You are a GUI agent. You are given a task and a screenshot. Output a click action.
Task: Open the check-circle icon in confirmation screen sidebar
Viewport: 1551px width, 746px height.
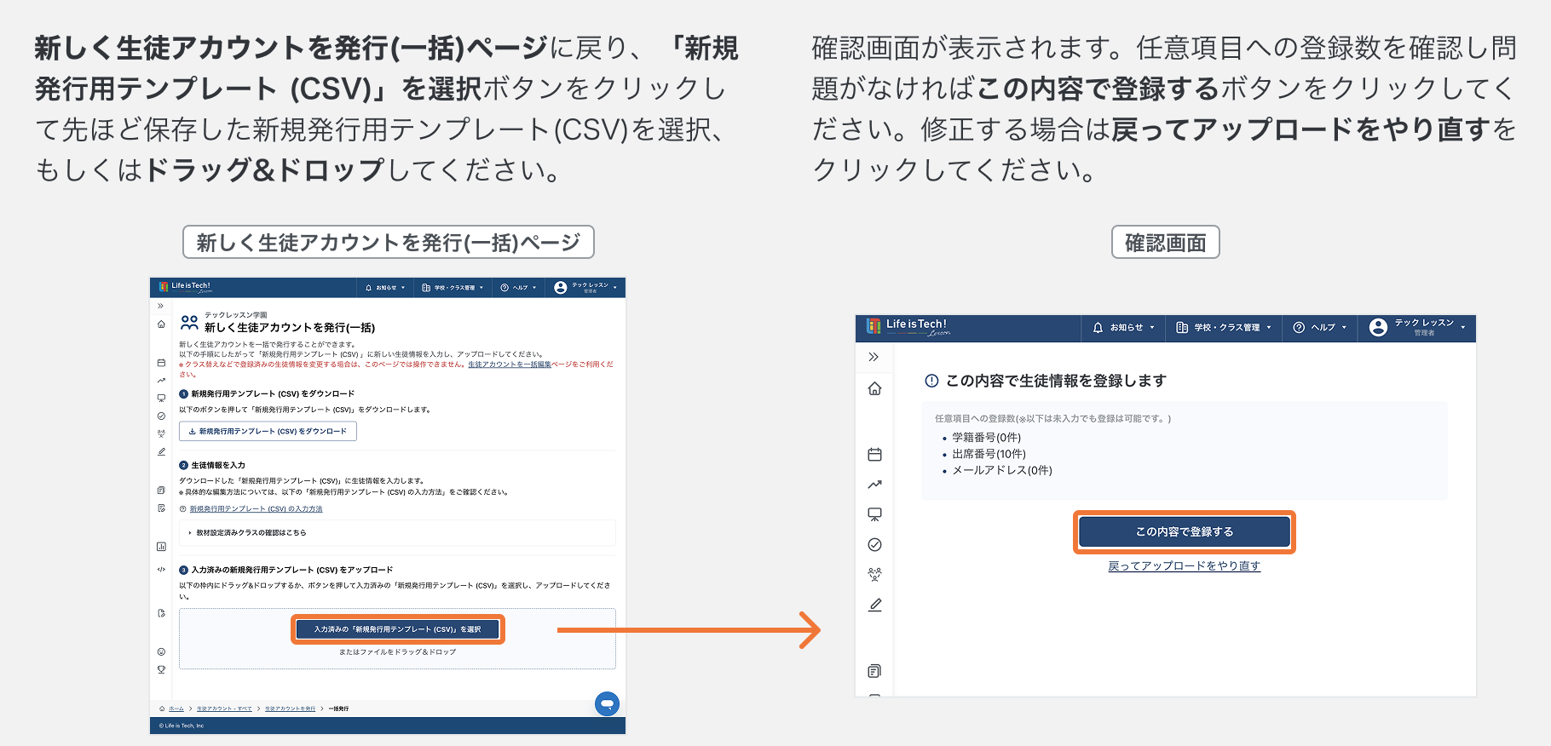coord(874,545)
